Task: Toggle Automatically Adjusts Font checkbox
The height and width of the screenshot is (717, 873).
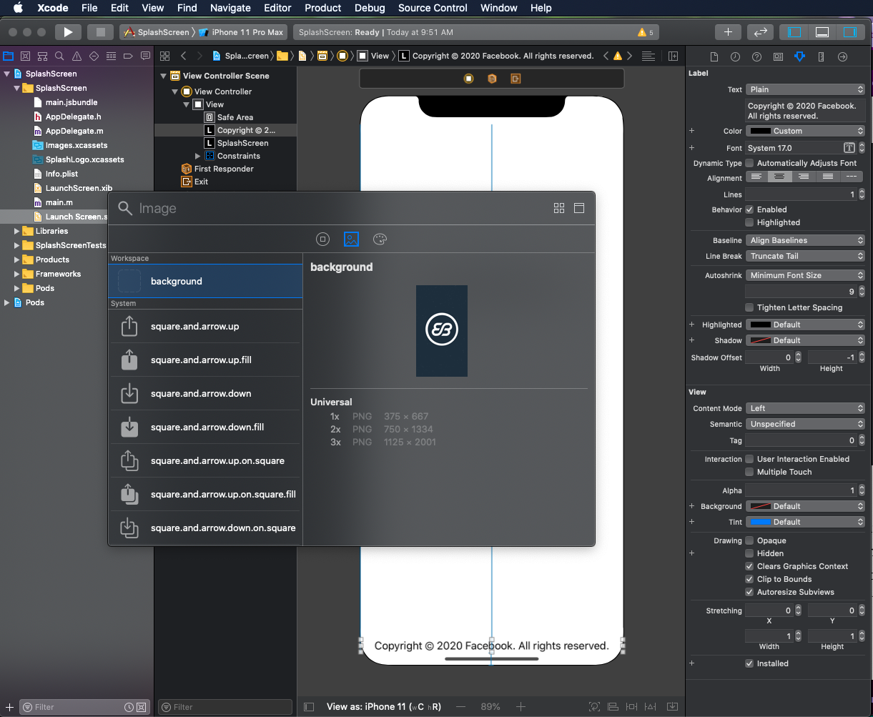Action: [x=749, y=163]
